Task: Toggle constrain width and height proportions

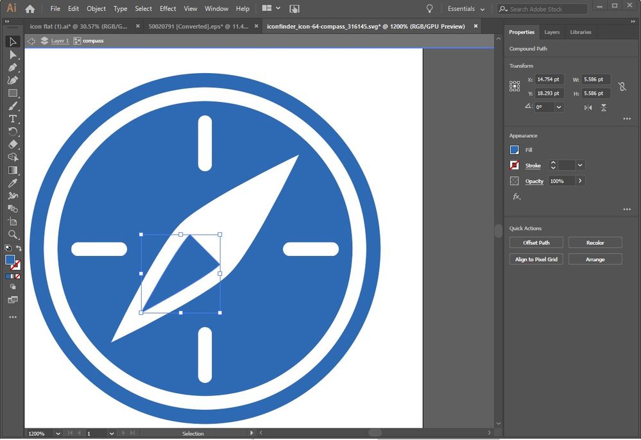Action: click(x=622, y=86)
